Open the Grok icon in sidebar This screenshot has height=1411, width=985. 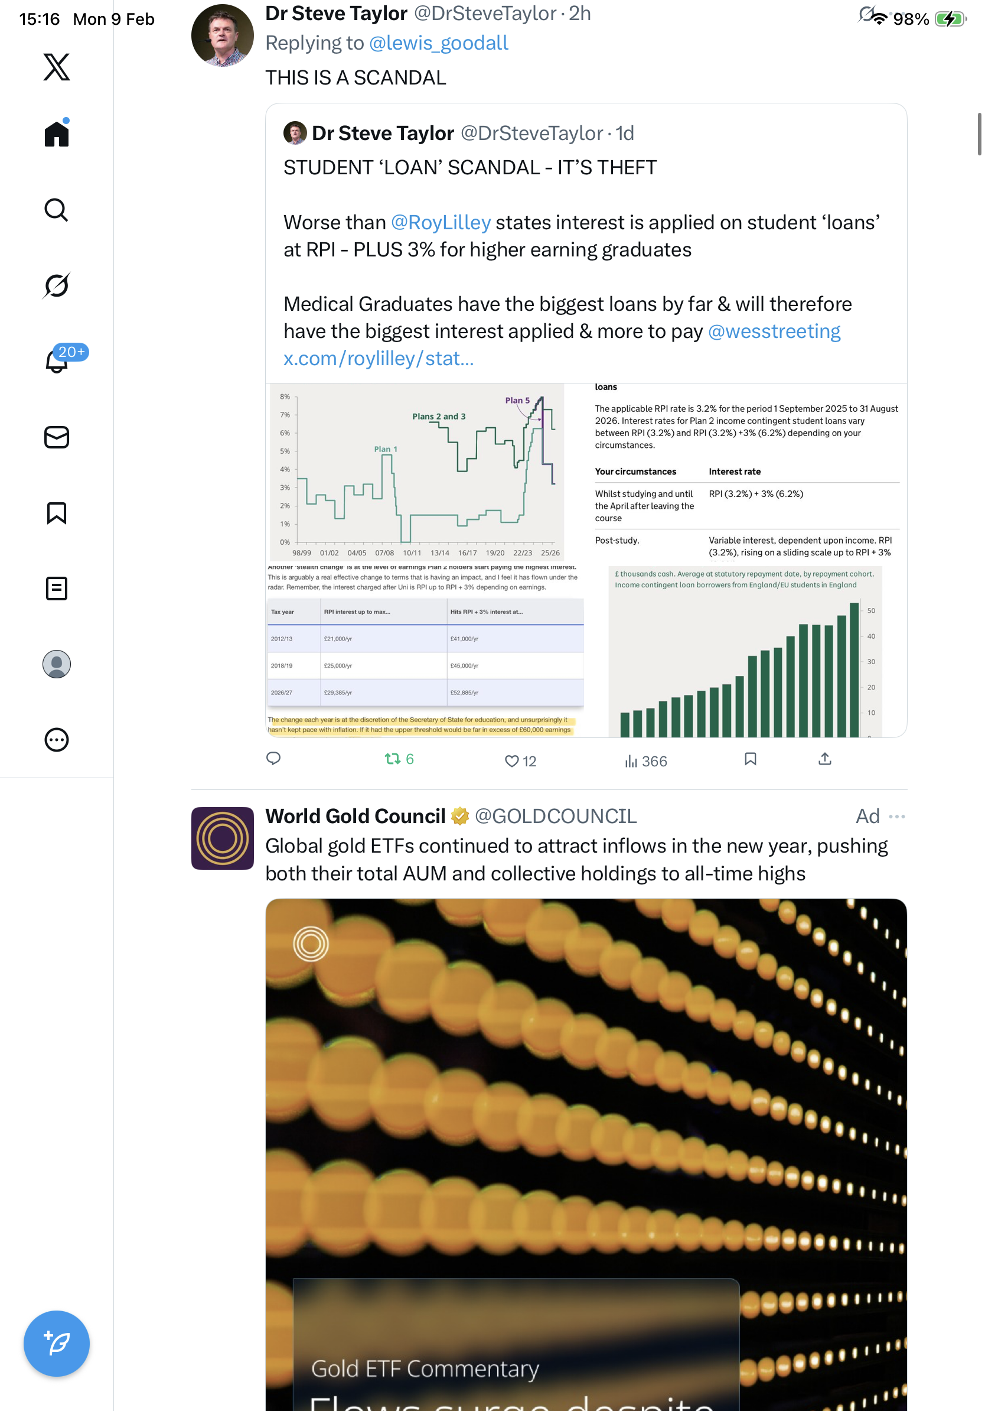pos(57,285)
